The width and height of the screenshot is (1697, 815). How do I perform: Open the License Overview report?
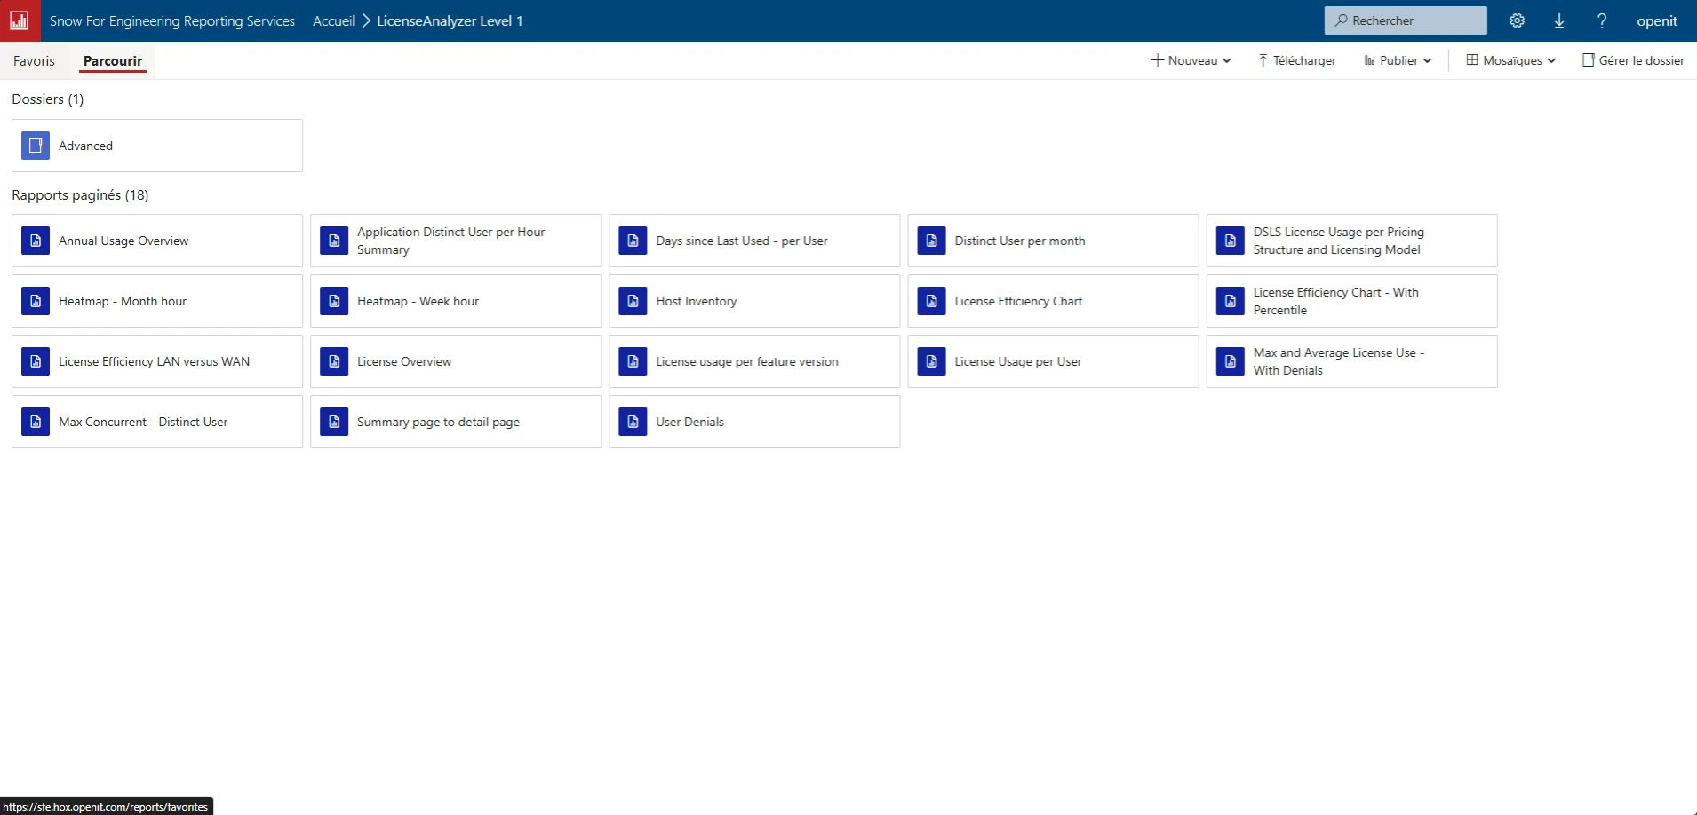[404, 361]
